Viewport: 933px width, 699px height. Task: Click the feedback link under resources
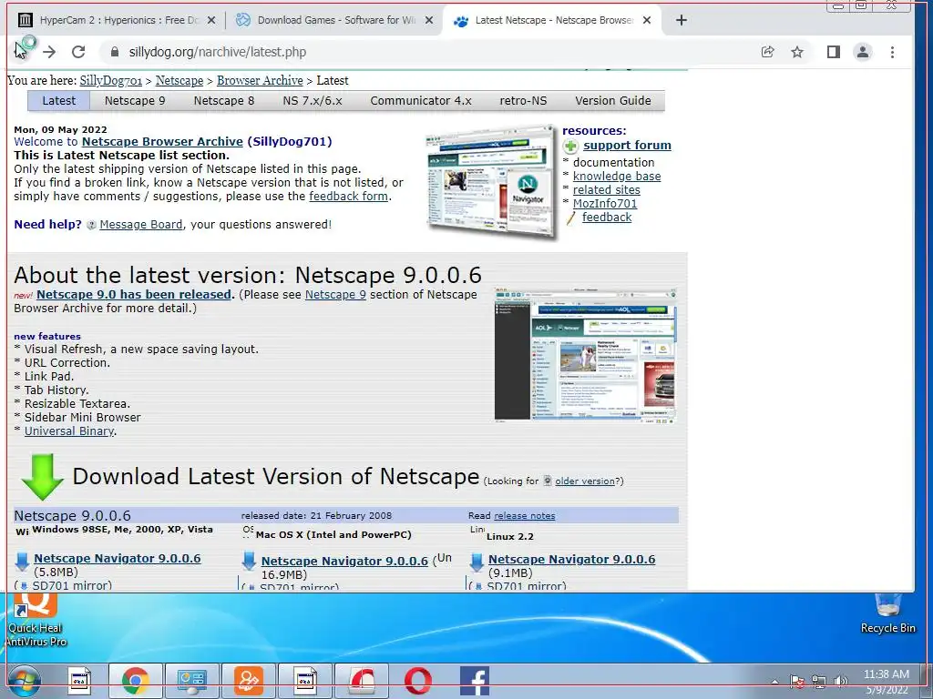(606, 217)
